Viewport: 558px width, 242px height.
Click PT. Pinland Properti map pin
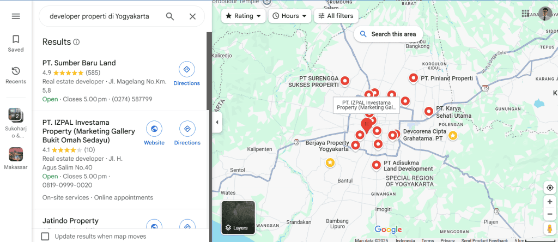[x=413, y=78]
